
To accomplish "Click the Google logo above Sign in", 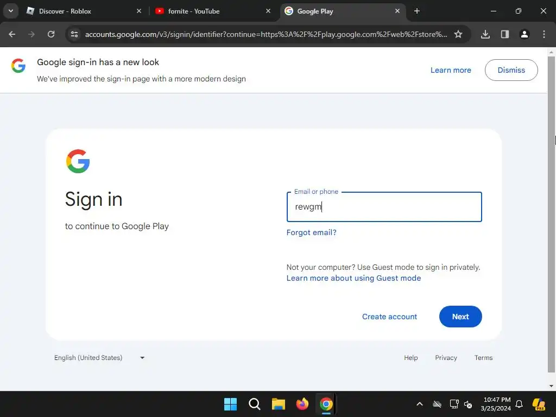I will click(x=78, y=161).
